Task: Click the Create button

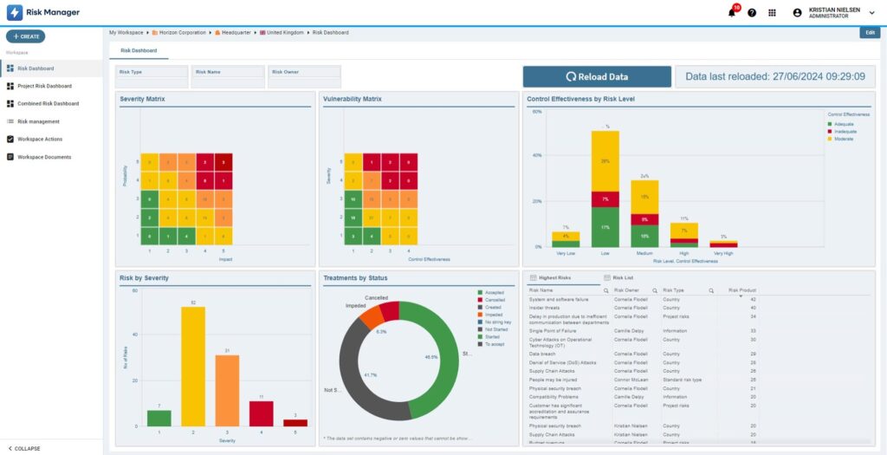Action: 26,36
